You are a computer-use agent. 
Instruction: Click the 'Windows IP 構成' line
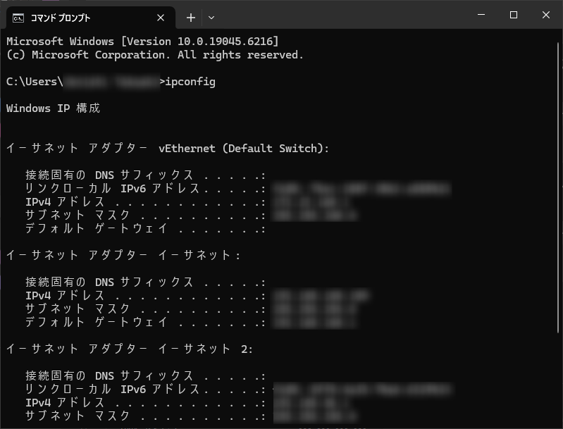[53, 108]
